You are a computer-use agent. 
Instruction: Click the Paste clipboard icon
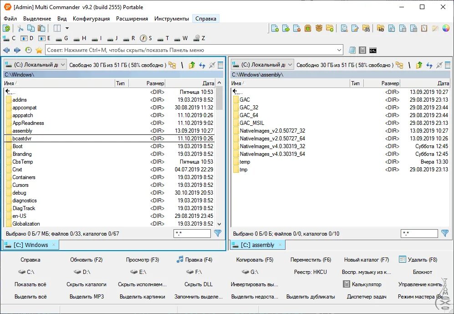42,28
